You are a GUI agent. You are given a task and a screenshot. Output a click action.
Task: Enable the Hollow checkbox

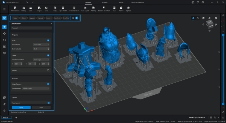click(48, 70)
